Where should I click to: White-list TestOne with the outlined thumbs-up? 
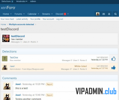[113, 59]
